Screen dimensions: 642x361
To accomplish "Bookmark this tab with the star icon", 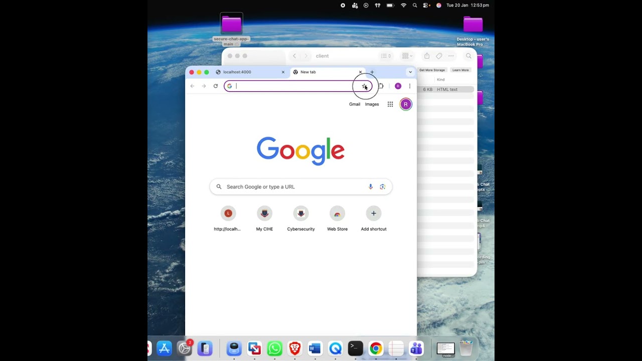I will tap(364, 86).
